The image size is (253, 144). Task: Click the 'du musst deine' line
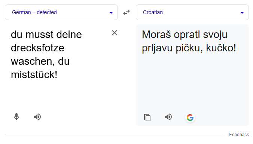coord(46,35)
